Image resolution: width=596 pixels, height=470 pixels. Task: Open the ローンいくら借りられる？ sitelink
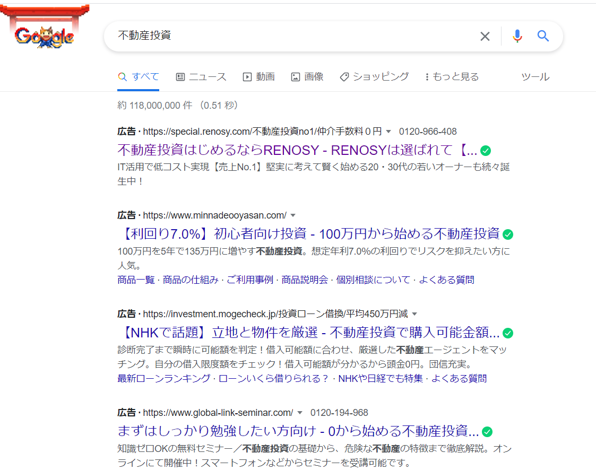pos(274,378)
